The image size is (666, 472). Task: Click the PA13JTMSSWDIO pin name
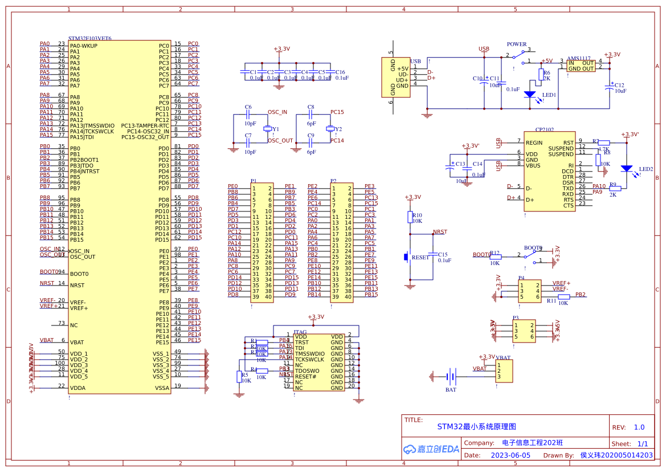(x=92, y=126)
